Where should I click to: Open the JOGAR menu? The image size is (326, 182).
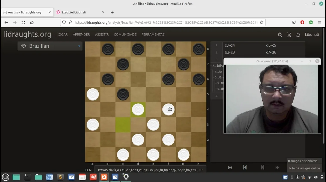pos(62,34)
